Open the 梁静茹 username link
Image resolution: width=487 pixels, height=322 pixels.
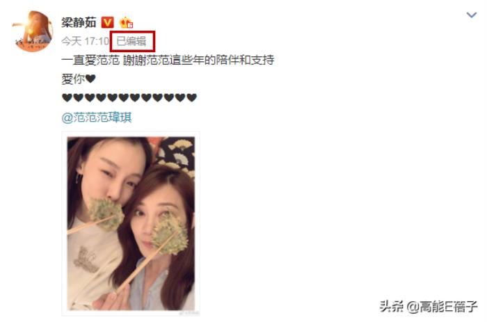point(79,22)
